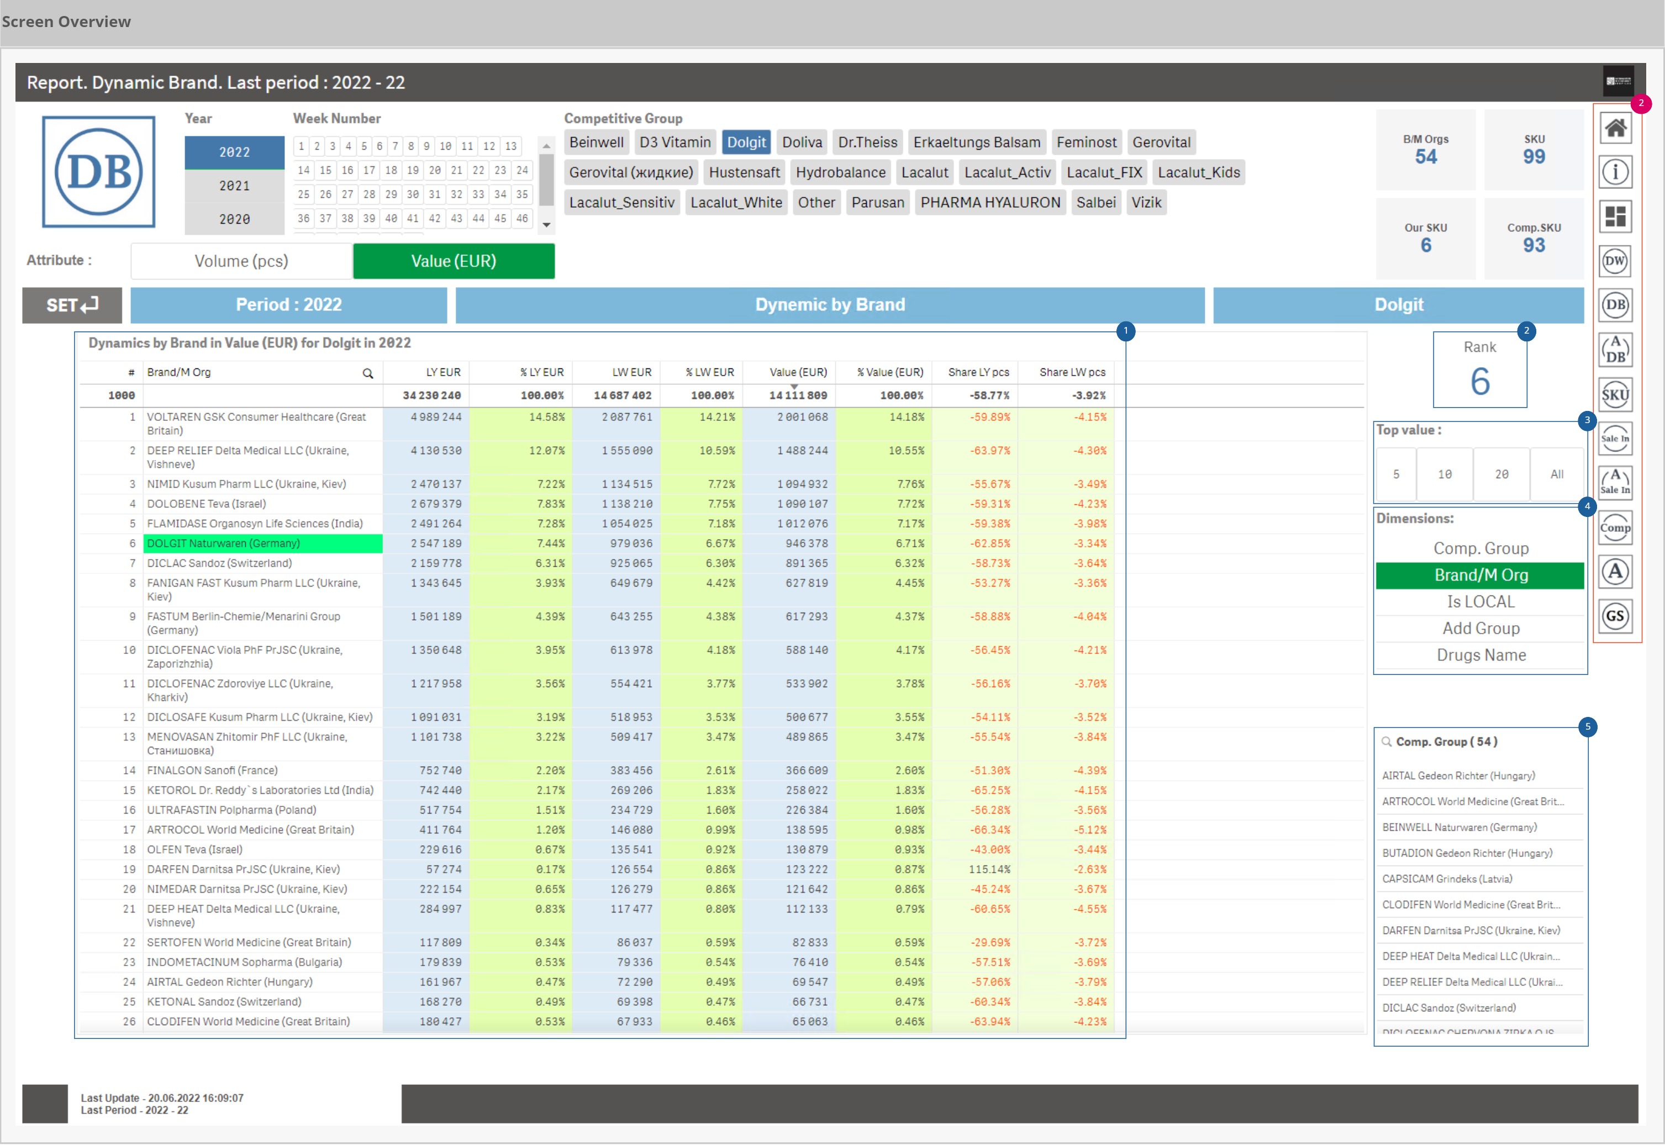Set Top value to 10

pos(1444,474)
